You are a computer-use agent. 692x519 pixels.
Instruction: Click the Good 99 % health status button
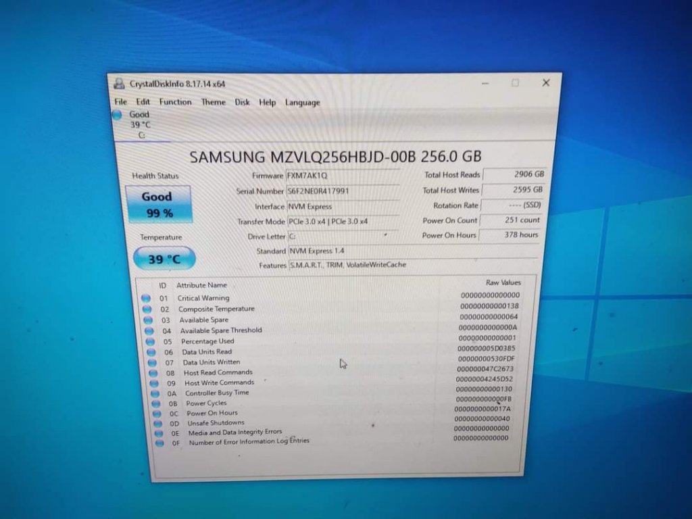[158, 204]
